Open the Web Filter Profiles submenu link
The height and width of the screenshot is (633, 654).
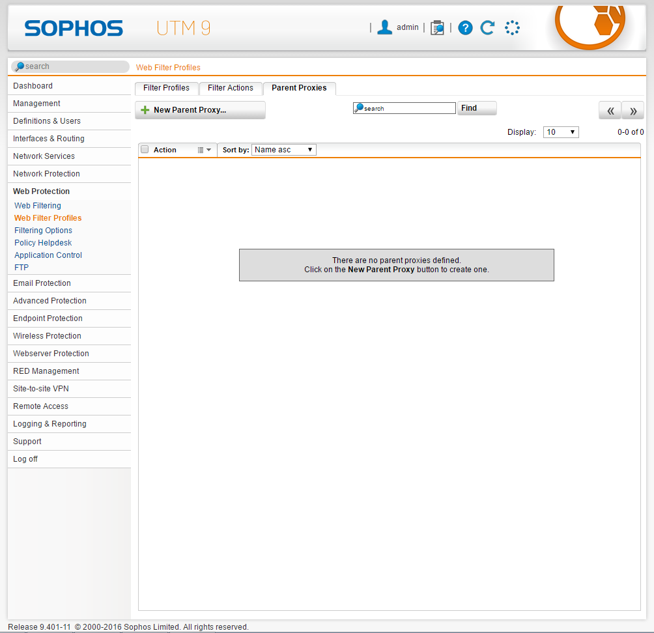[x=48, y=218]
